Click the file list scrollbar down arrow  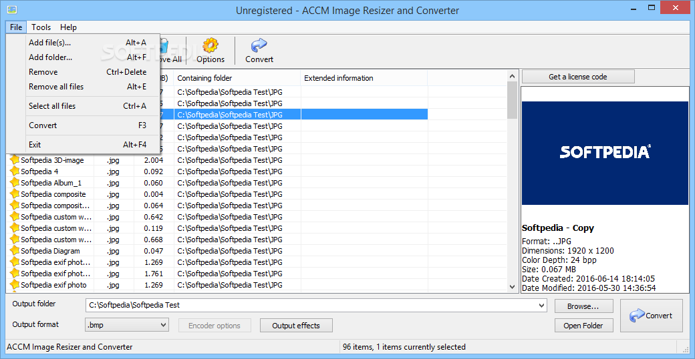pyautogui.click(x=513, y=286)
